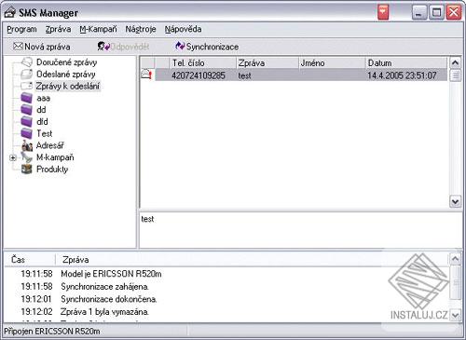Minimize the SMS Manager window
Image resolution: width=466 pixels, height=340 pixels.
point(419,13)
